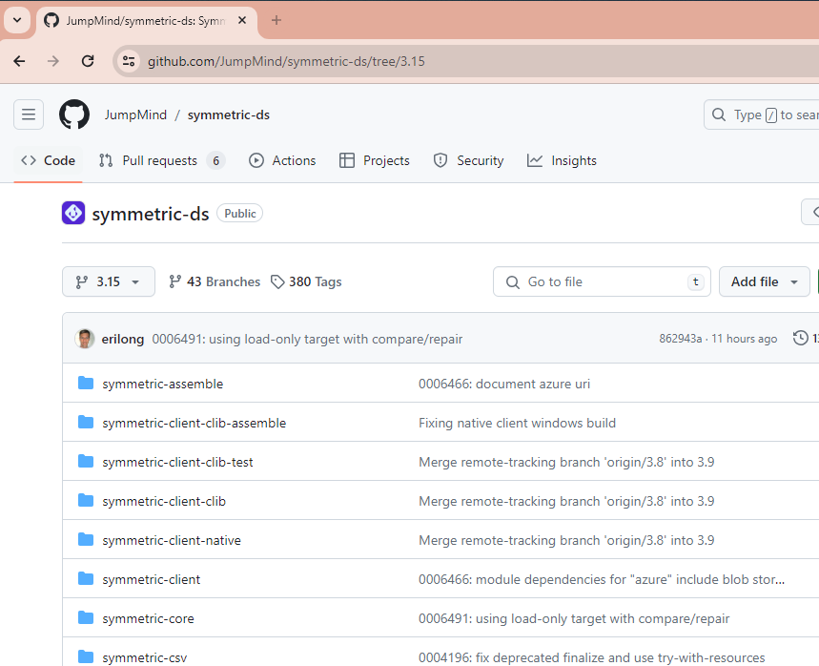Open the 3.15 branch selector dropdown
Image resolution: width=819 pixels, height=666 pixels.
109,281
